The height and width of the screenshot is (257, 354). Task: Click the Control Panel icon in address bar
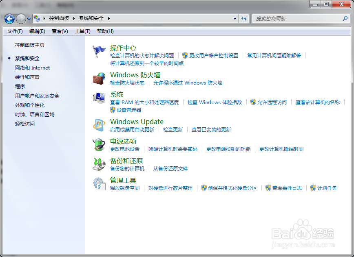[37, 18]
